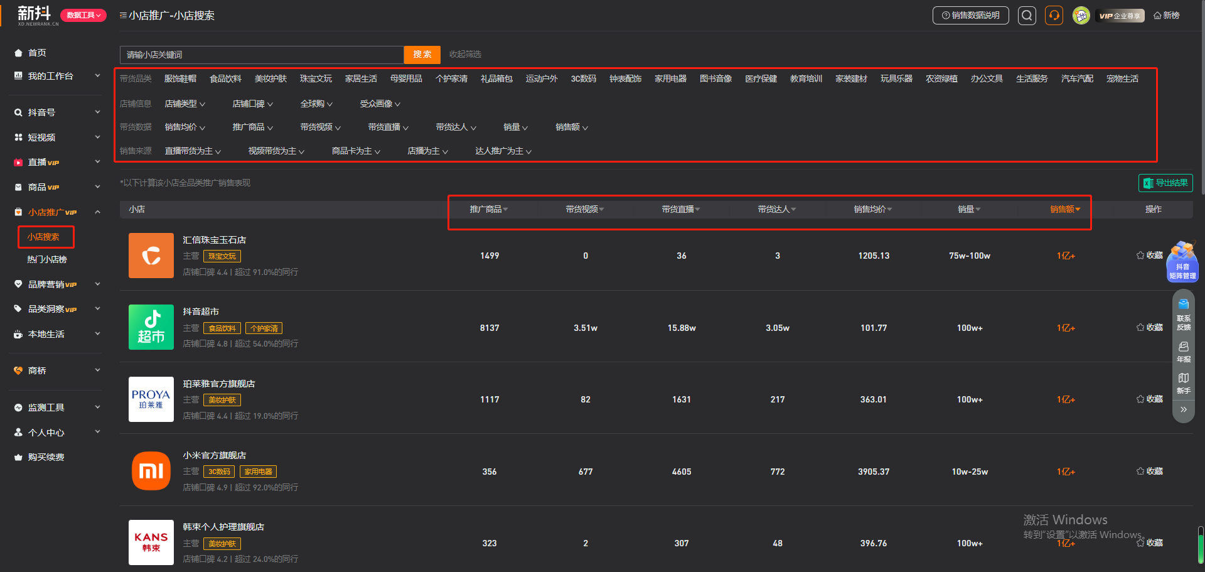
Task: Open the 新榜 home link
Action: 1167,16
